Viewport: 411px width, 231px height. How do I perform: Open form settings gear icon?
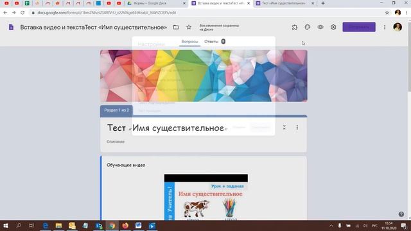[333, 27]
